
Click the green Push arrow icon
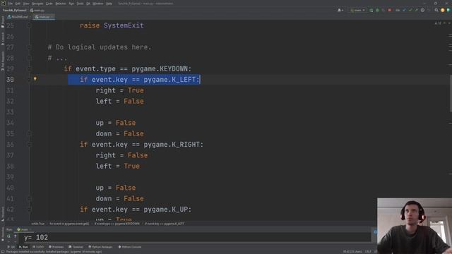pos(416,10)
